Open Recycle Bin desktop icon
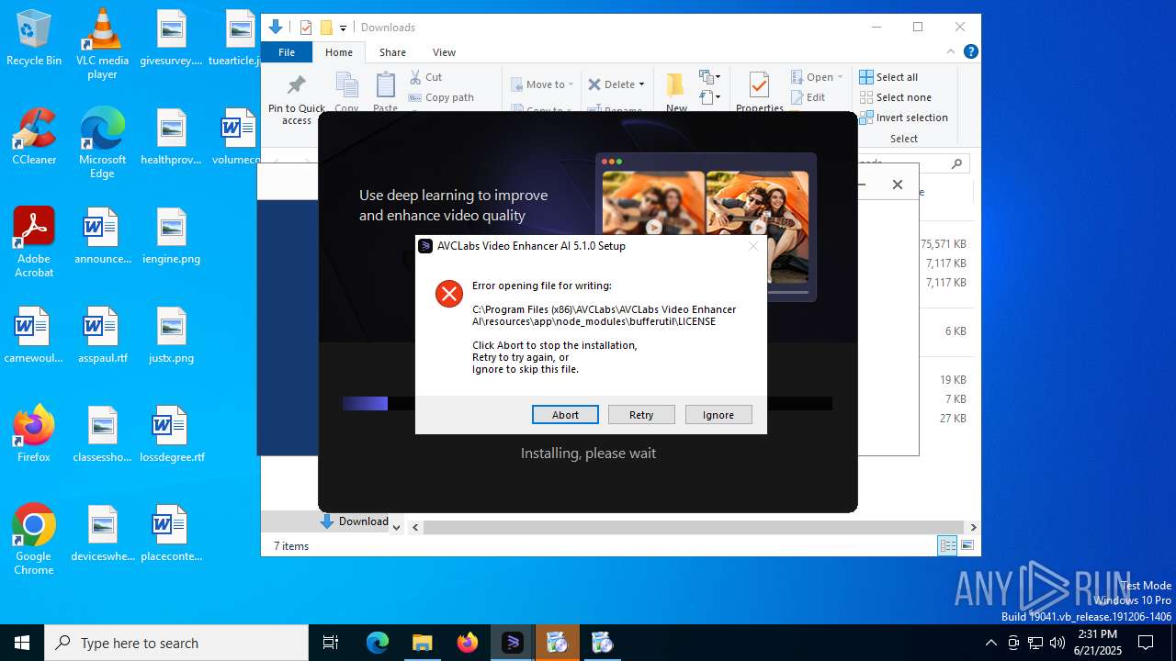 pyautogui.click(x=34, y=39)
